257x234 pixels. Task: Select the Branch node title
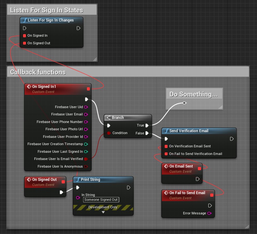tap(118, 118)
